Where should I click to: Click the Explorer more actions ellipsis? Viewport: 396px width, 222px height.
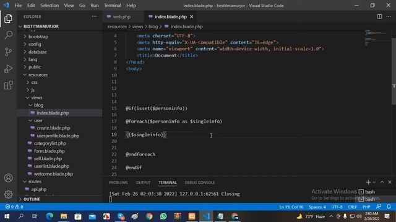(94, 17)
